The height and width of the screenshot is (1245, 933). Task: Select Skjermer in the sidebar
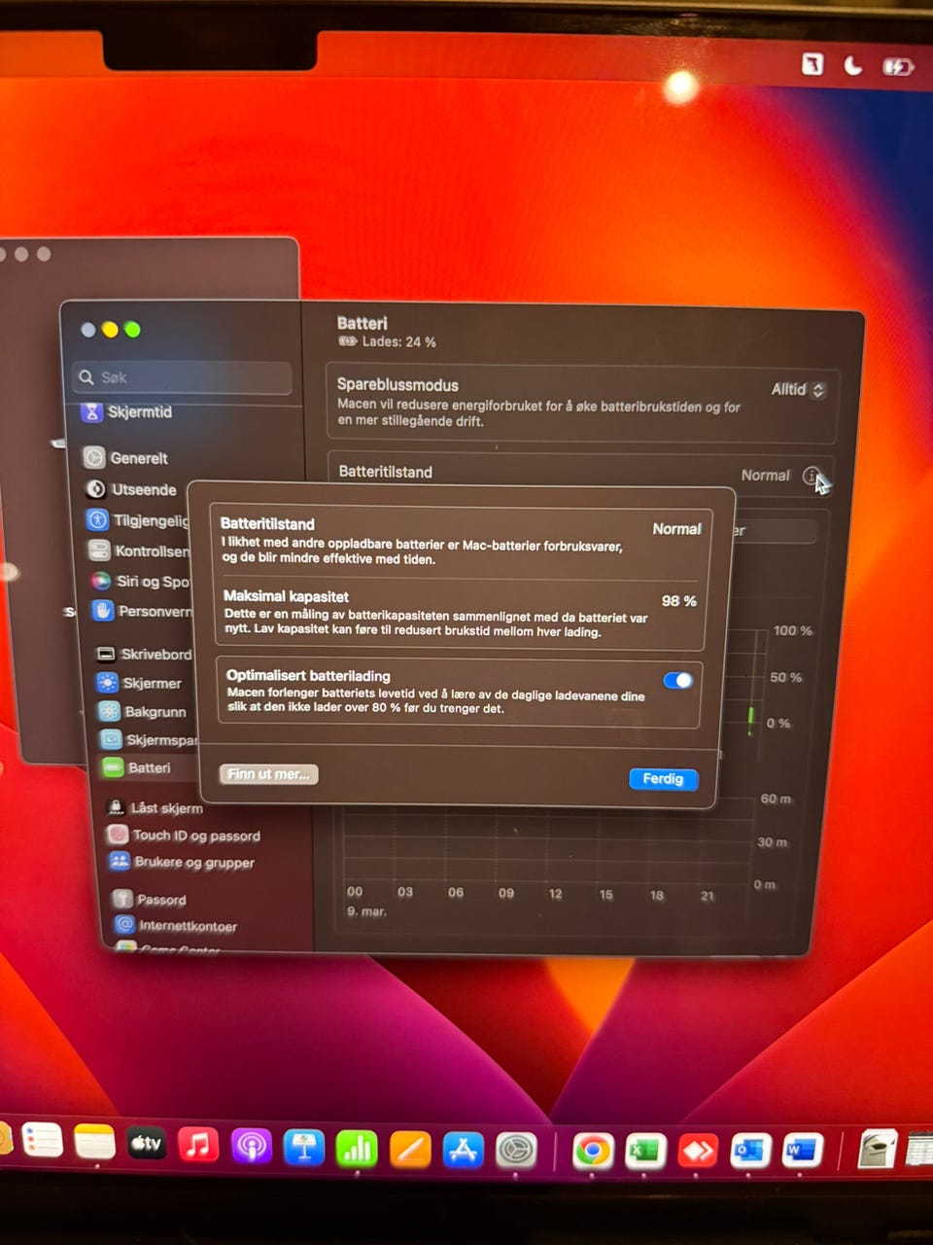[140, 683]
